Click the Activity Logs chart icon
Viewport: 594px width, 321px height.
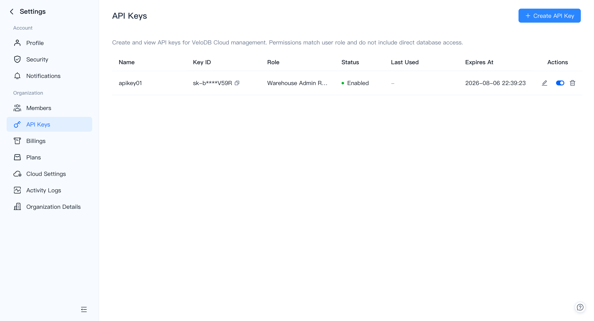pyautogui.click(x=17, y=190)
